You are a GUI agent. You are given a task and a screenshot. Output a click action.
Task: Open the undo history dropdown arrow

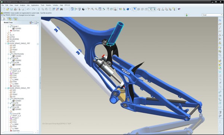pos(31,9)
